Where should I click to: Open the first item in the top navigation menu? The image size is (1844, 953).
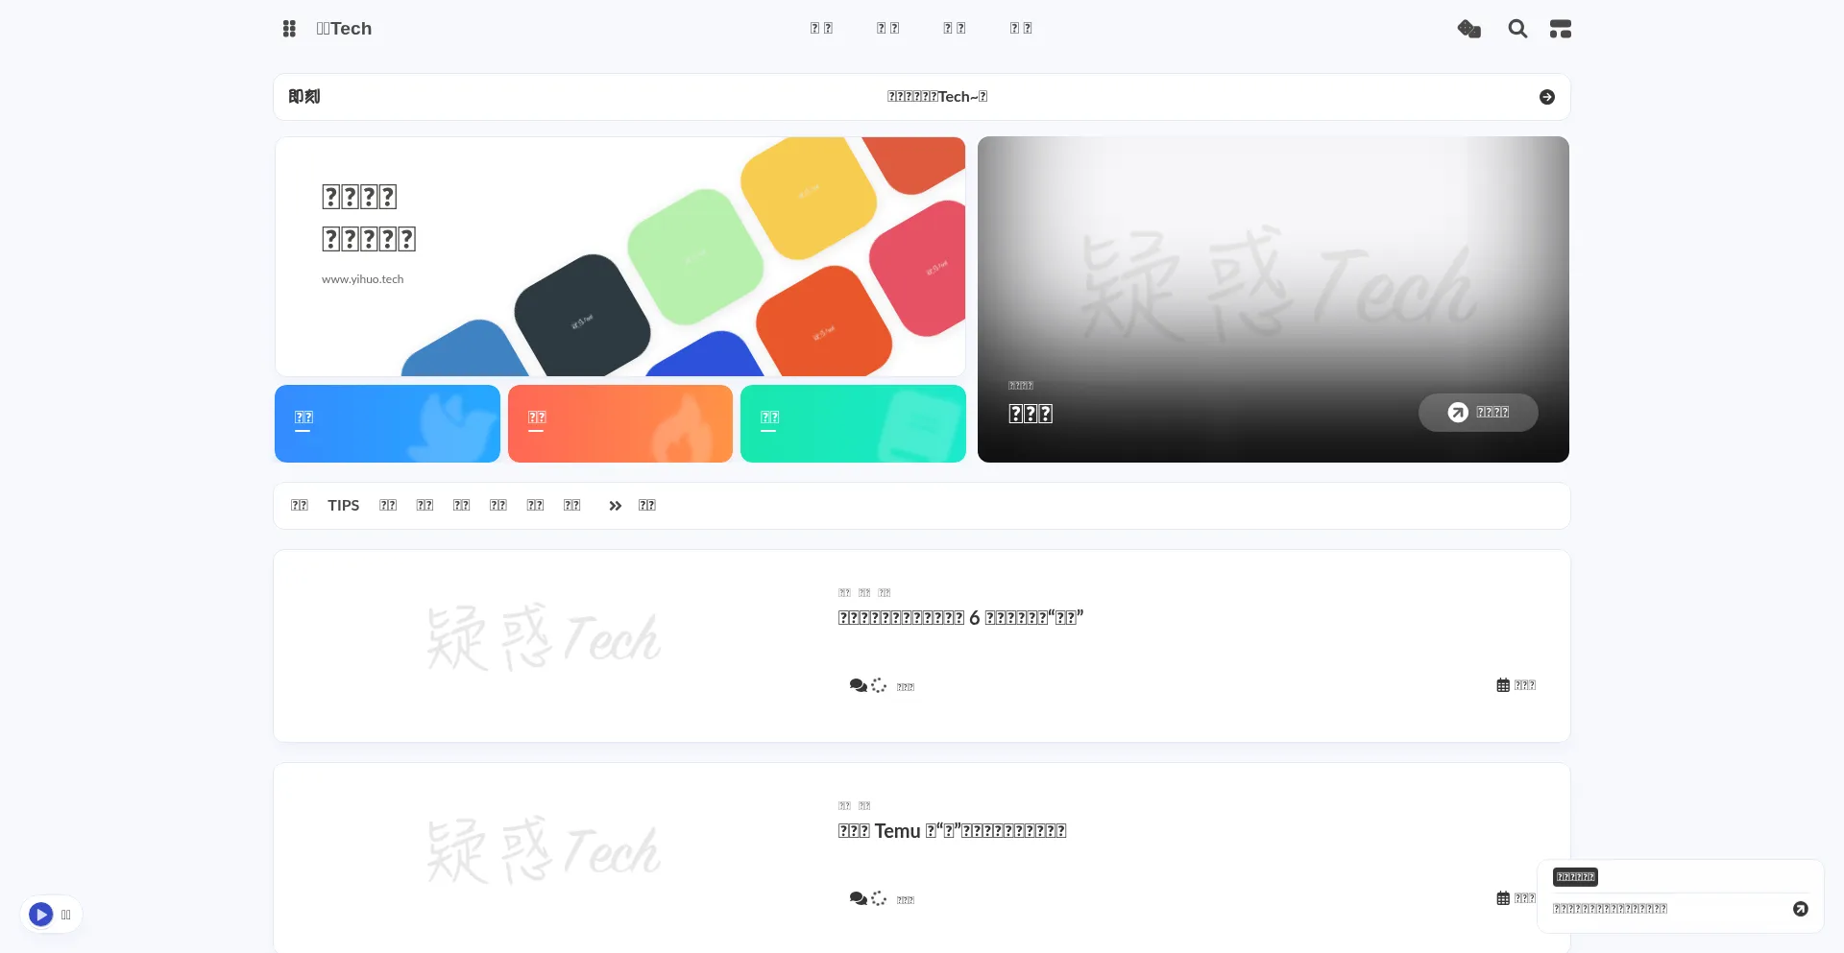click(821, 29)
